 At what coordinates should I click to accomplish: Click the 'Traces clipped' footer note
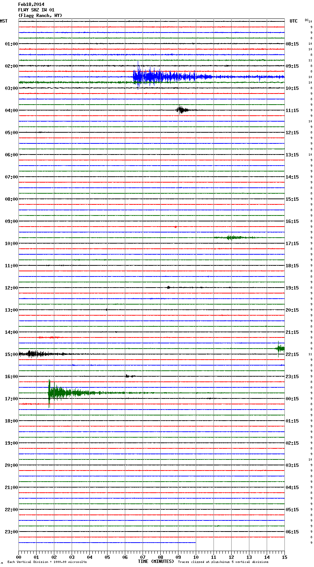[x=223, y=562]
